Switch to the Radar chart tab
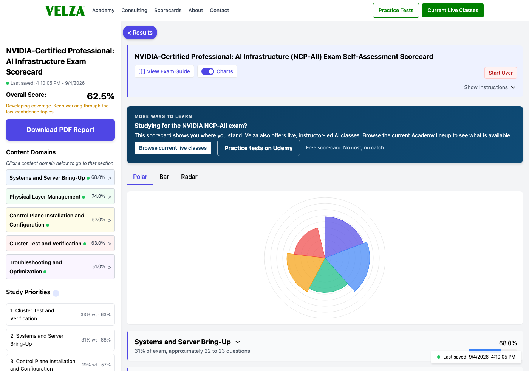Viewport: 529px width, 371px height. tap(189, 177)
